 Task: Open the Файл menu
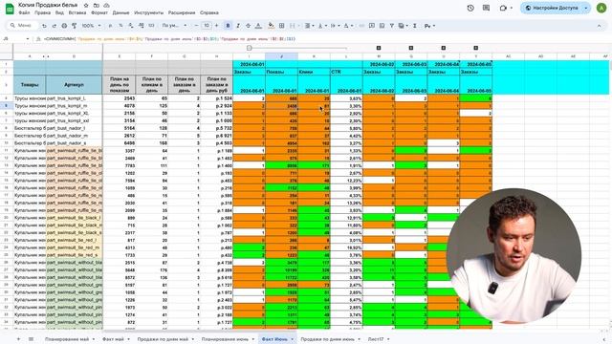coord(24,12)
